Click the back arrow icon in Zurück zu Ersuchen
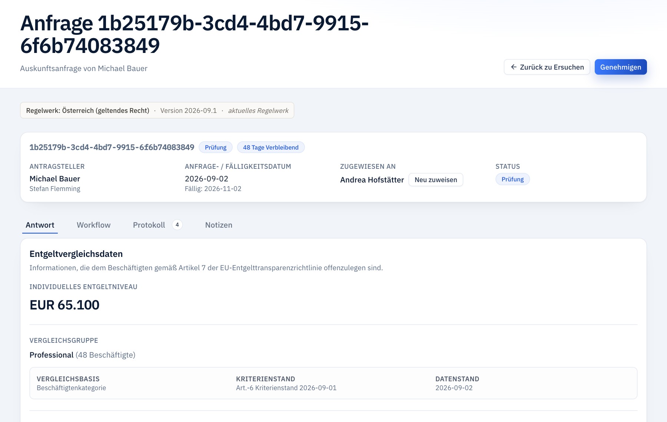Viewport: 667px width, 422px height. 514,67
